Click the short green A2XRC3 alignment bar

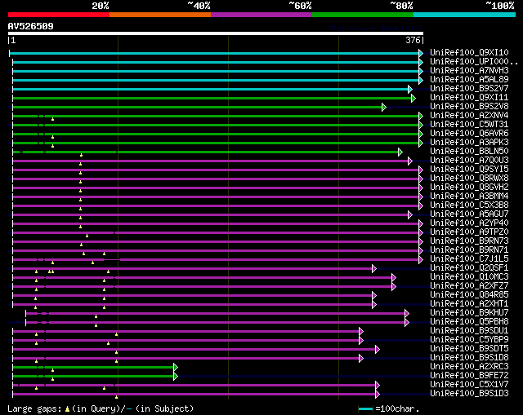[93, 368]
